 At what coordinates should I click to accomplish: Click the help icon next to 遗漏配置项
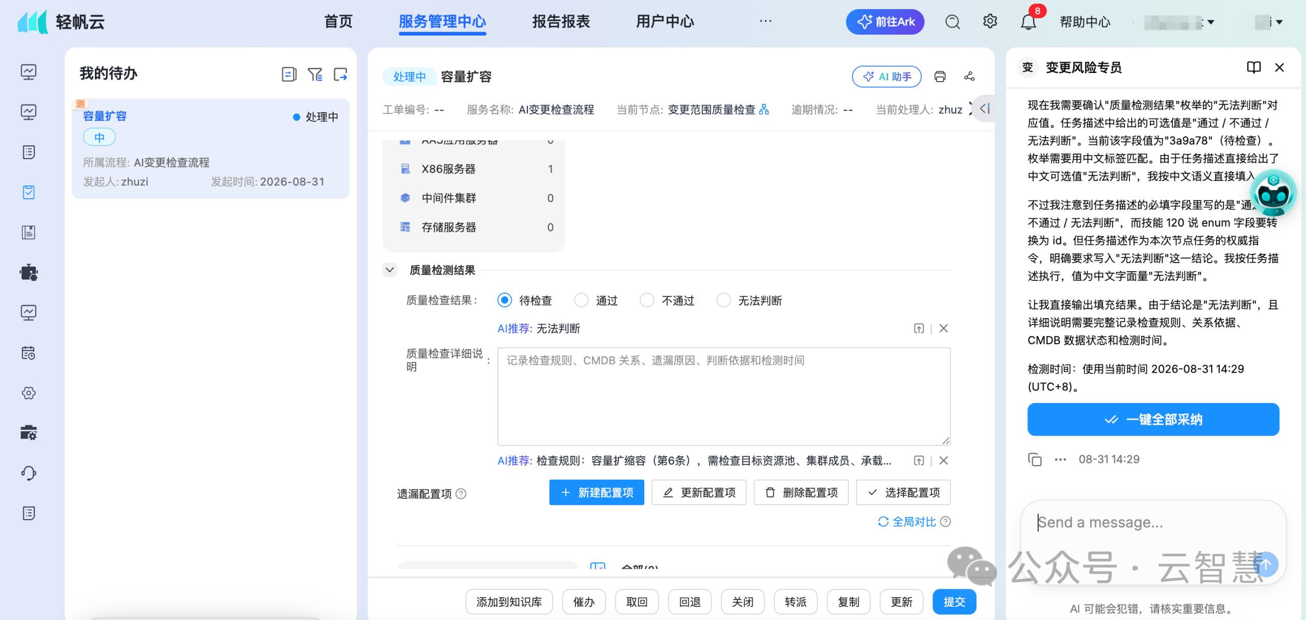coord(461,494)
